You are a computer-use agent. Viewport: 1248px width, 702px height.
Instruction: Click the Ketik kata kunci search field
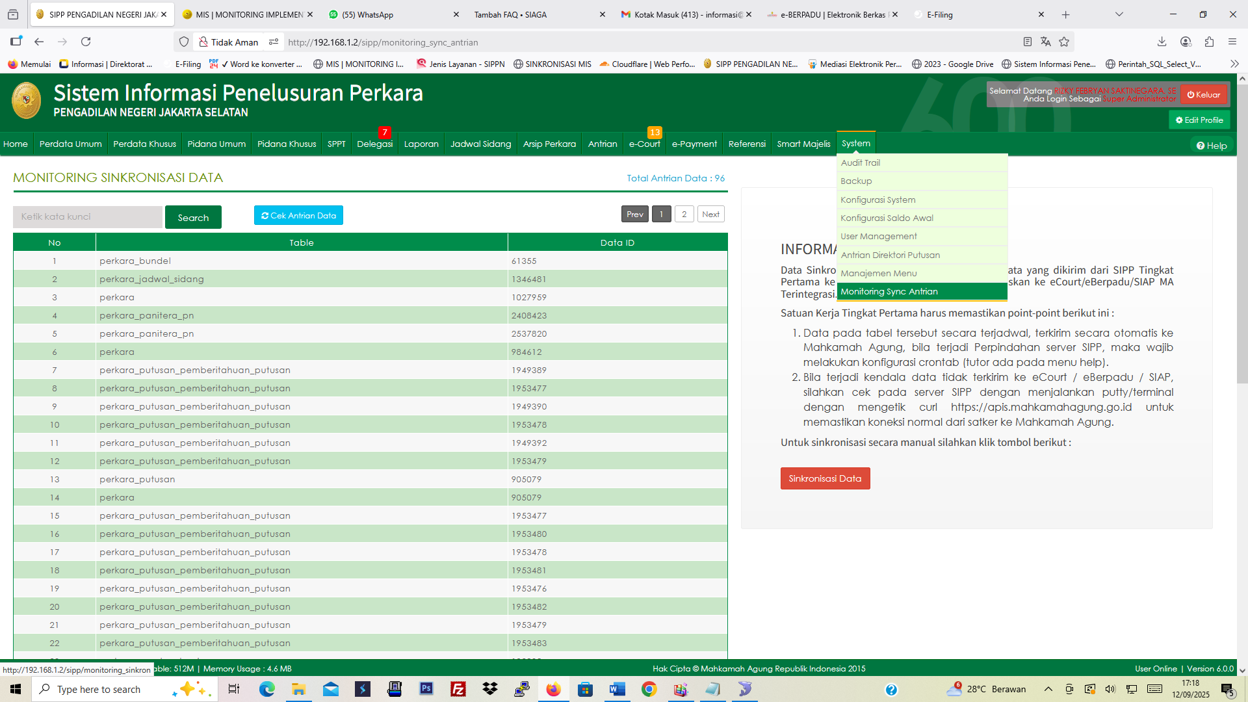88,217
